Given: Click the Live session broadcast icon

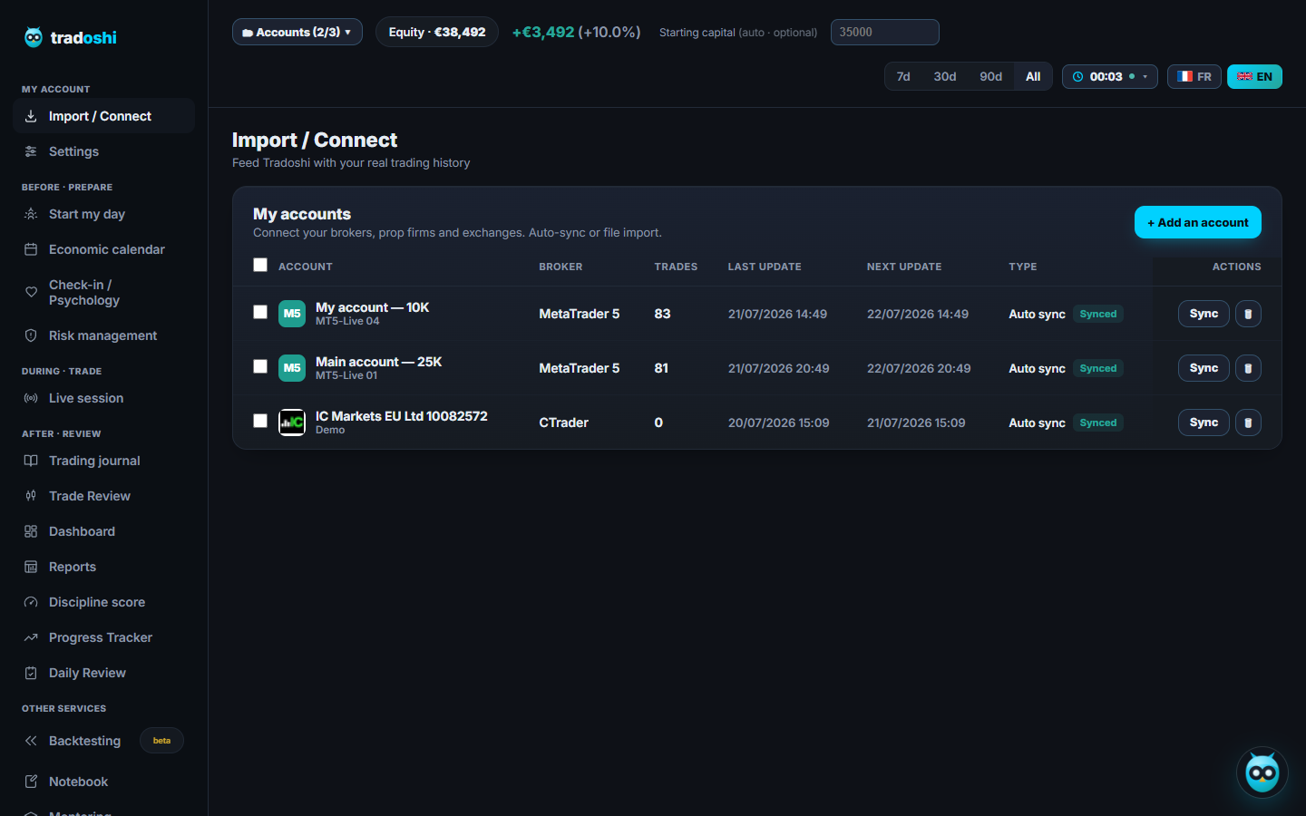Looking at the screenshot, I should [31, 398].
